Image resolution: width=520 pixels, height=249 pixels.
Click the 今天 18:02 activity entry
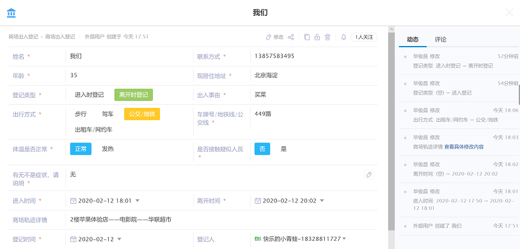click(459, 169)
